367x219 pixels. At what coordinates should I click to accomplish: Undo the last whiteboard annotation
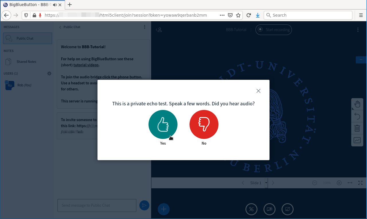click(x=357, y=116)
